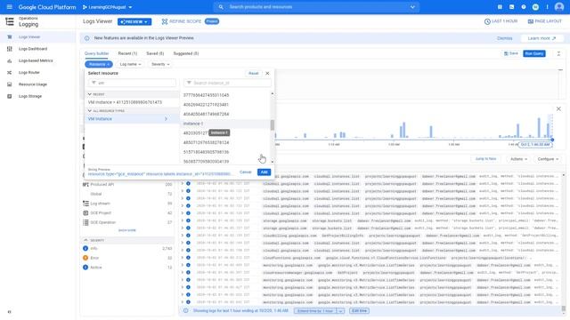Dismiss the new features banner

[x=505, y=38]
